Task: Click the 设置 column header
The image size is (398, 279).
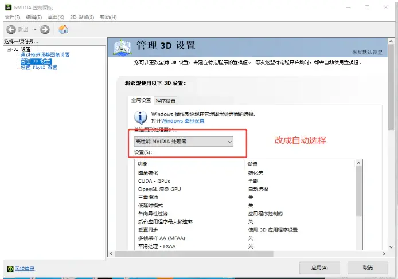Action: [300, 164]
